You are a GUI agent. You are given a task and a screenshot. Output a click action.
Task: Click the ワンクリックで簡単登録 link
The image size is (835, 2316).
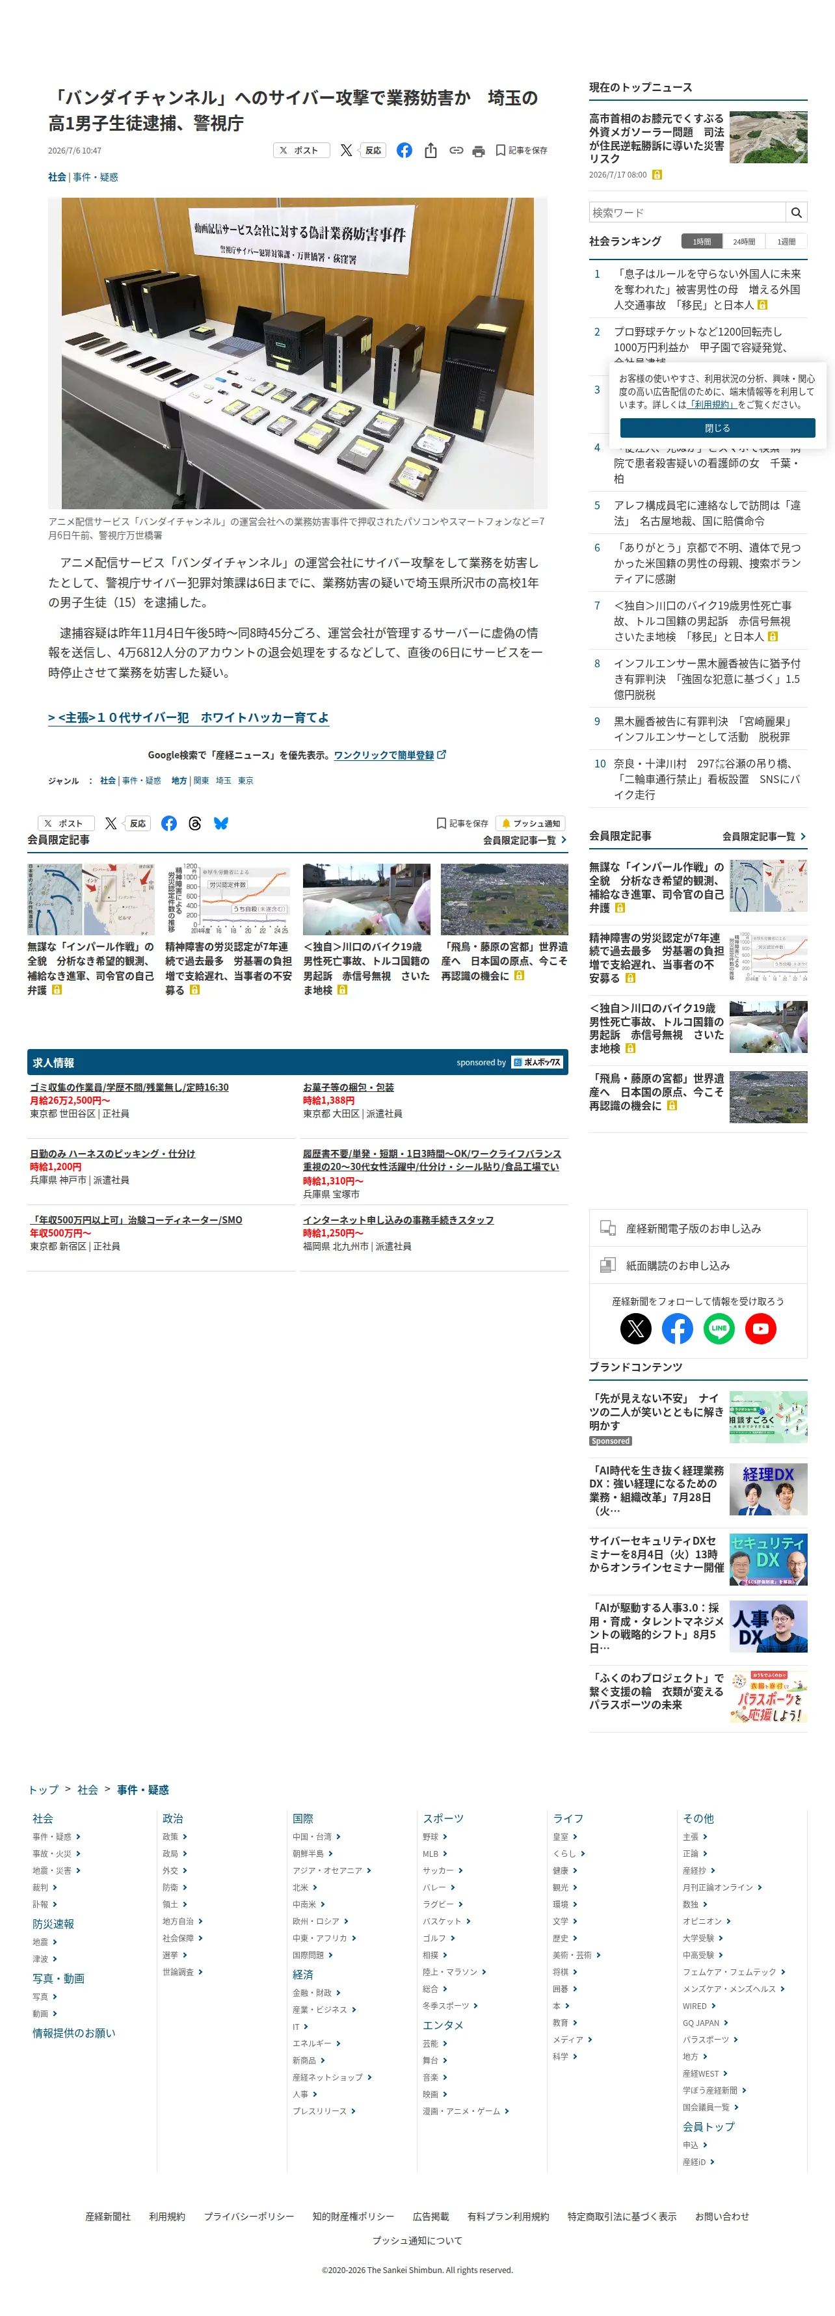point(384,755)
